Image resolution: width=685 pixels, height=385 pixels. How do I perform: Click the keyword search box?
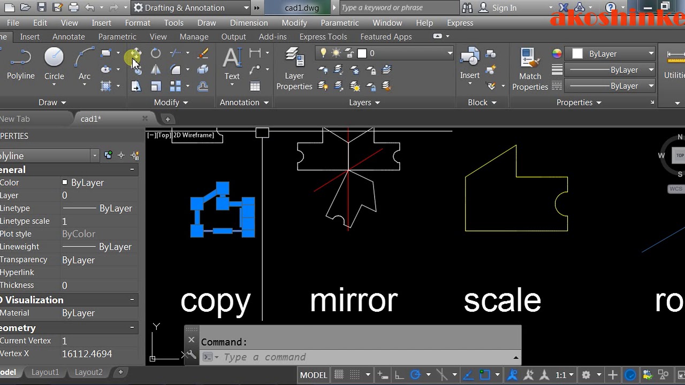399,7
